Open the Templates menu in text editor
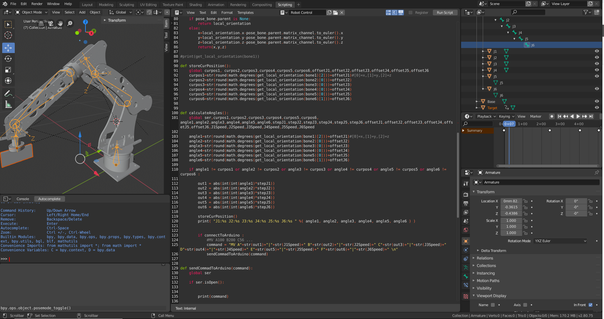This screenshot has width=604, height=319. (x=245, y=13)
